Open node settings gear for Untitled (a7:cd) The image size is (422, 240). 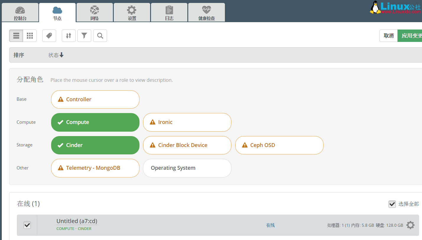click(x=410, y=225)
